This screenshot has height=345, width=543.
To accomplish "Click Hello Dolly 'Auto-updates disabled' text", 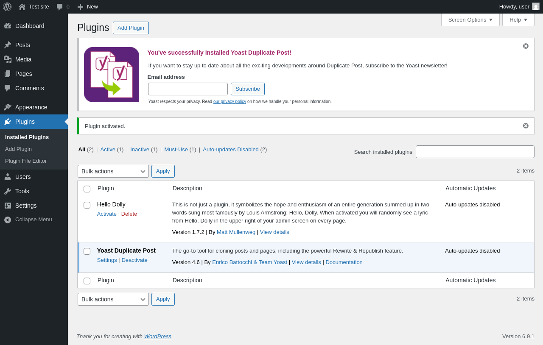I will point(473,205).
